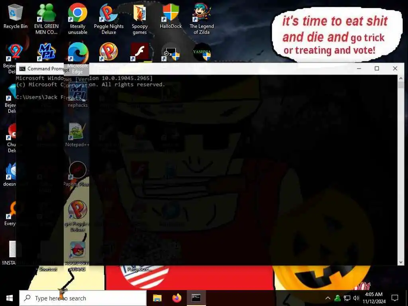This screenshot has width=408, height=306.
Task: Close the Command Prompt window
Action: tap(395, 69)
